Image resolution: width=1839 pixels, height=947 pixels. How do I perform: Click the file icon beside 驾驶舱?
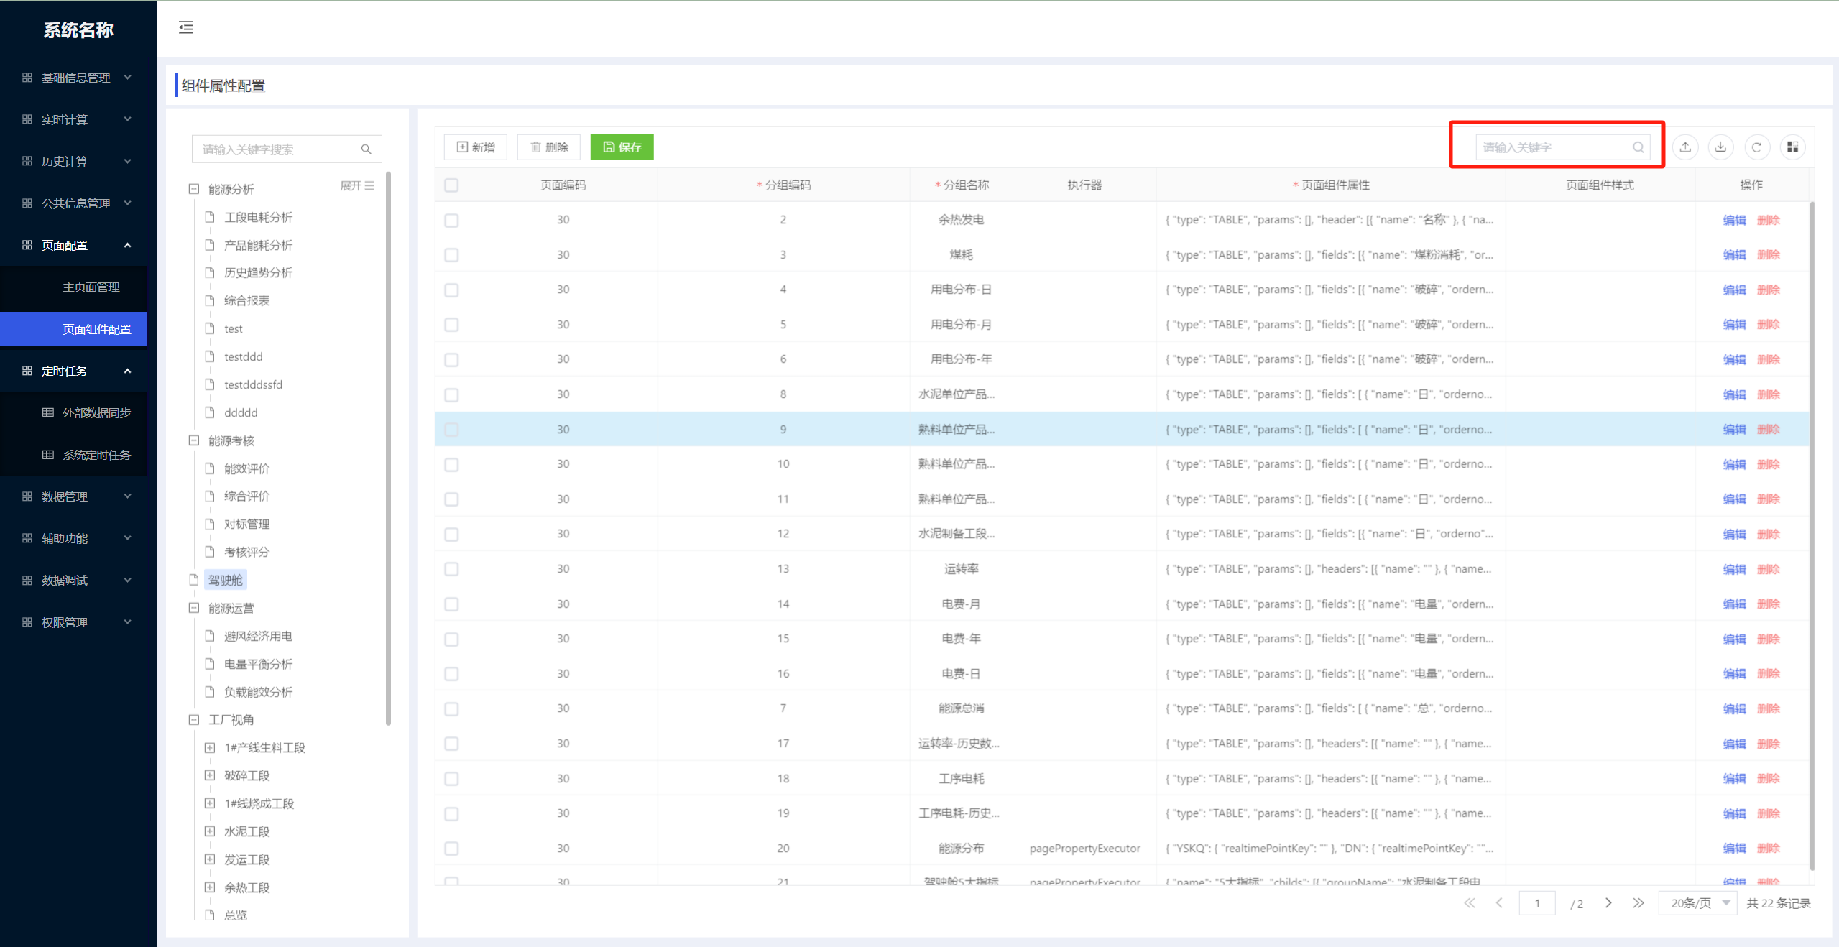[193, 580]
